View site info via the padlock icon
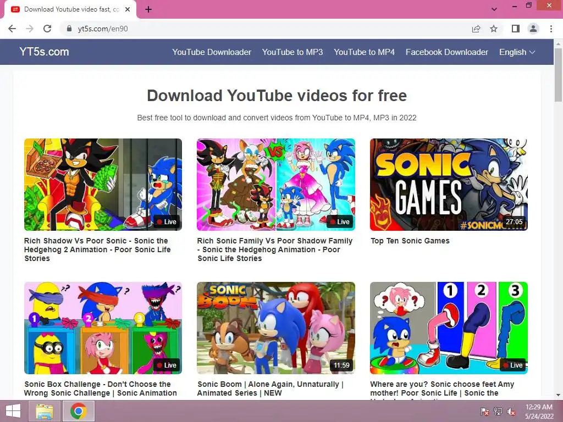This screenshot has height=422, width=563. (69, 29)
